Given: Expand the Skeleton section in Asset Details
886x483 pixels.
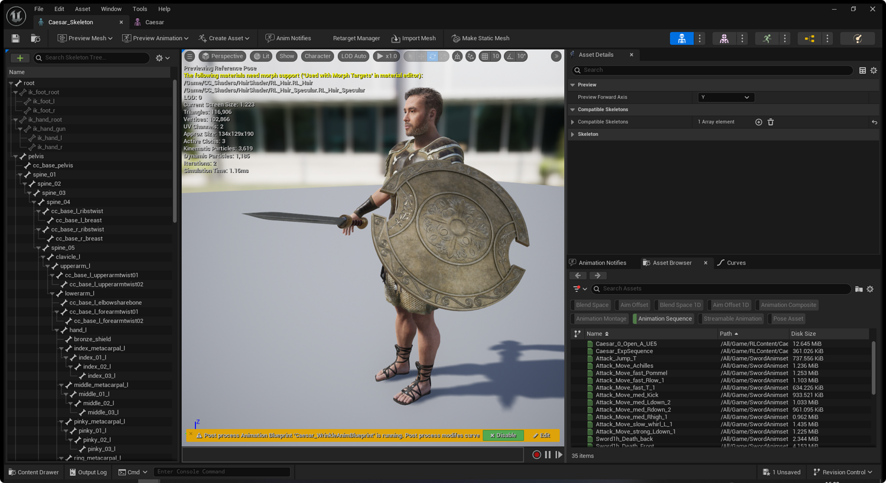Looking at the screenshot, I should click(572, 135).
